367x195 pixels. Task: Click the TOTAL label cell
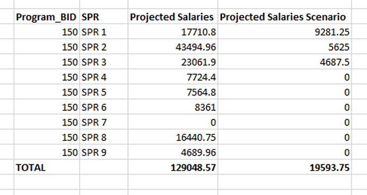tap(47, 167)
